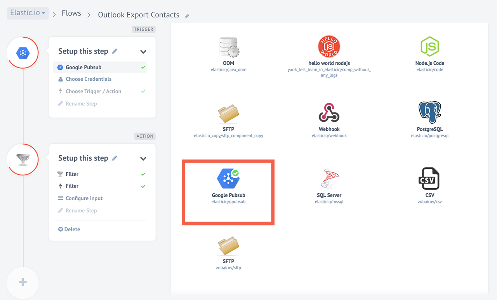Open the Elastic.io workspace dropdown
Screen dimensions: 497x300
pyautogui.click(x=28, y=13)
